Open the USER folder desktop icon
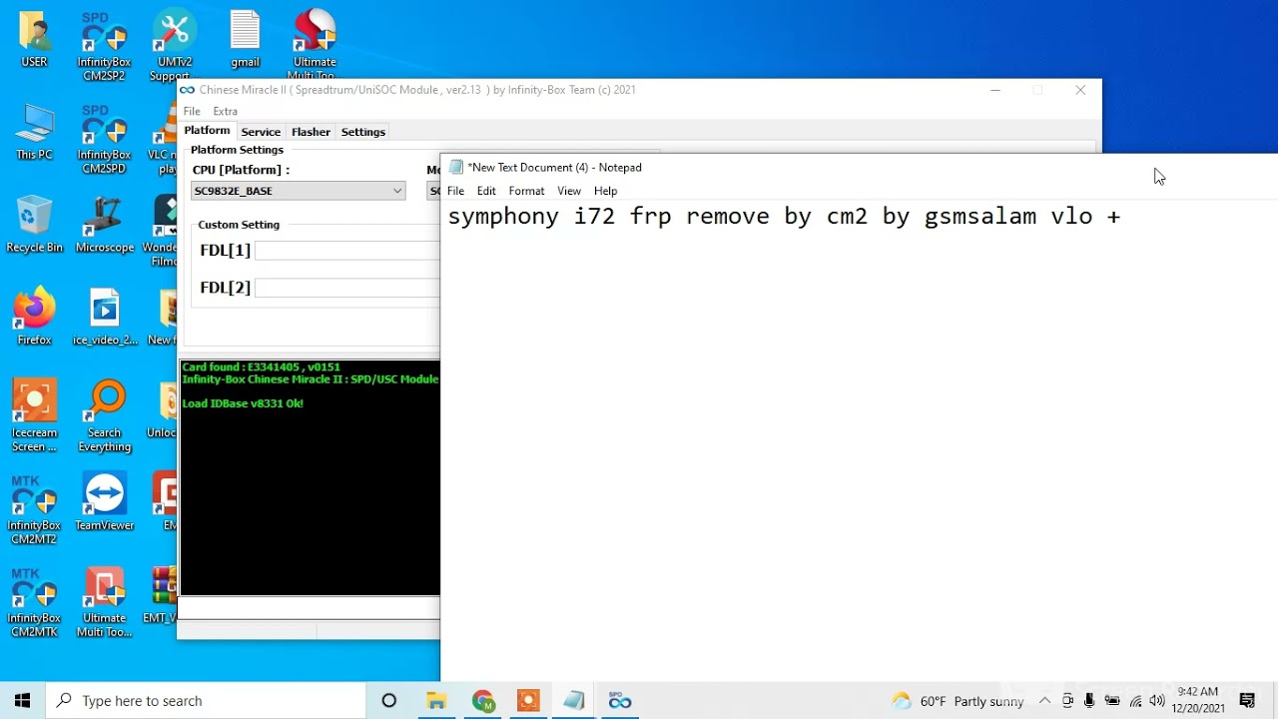 pos(34,40)
